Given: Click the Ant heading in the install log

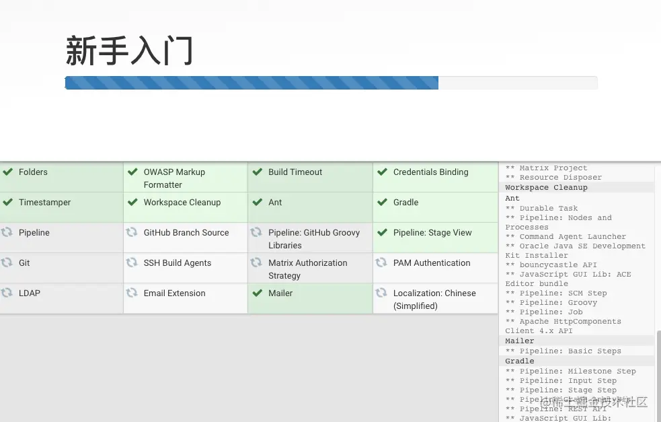Looking at the screenshot, I should (512, 199).
